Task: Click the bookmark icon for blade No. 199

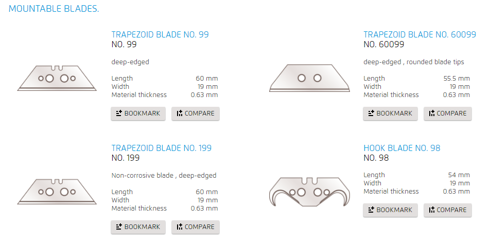Action: (119, 226)
